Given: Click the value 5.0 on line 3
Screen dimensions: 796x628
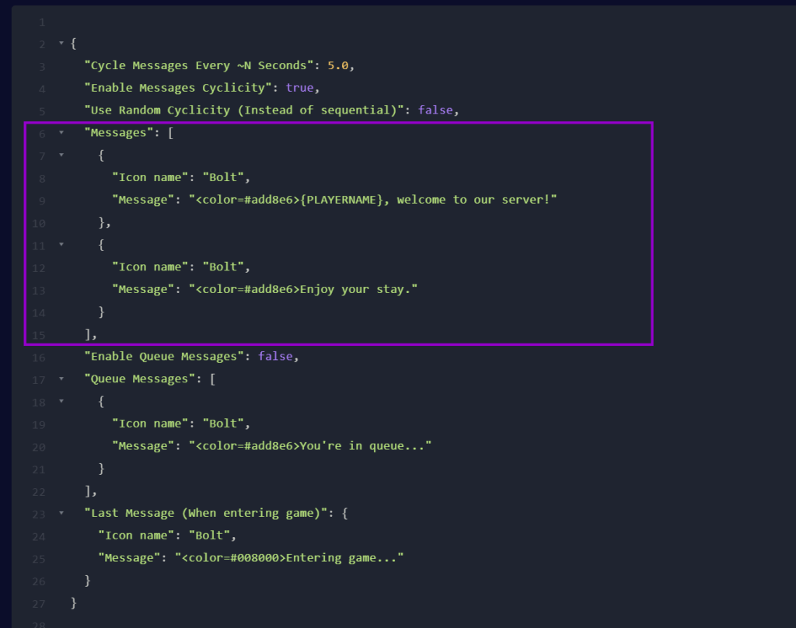Looking at the screenshot, I should click(x=337, y=65).
